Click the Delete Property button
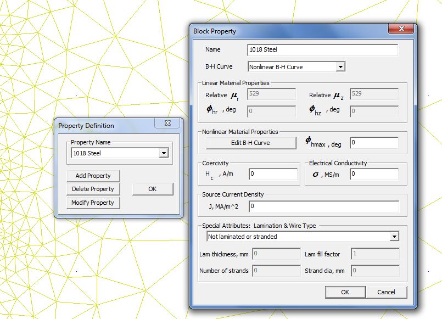 [93, 189]
